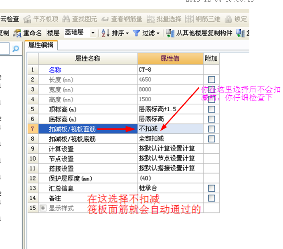Toggle 附加 checkbox for 底标高(m)
The height and width of the screenshot is (249, 283).
tap(211, 119)
